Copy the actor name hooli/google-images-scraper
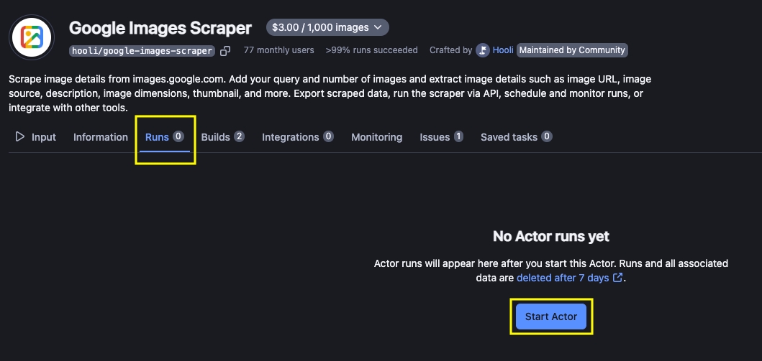762x361 pixels. (x=225, y=51)
